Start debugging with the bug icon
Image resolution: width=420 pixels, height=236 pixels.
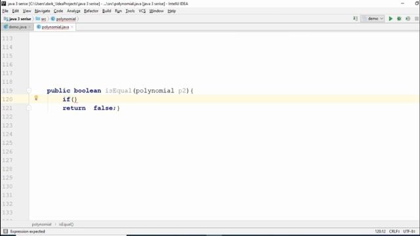pos(399,19)
